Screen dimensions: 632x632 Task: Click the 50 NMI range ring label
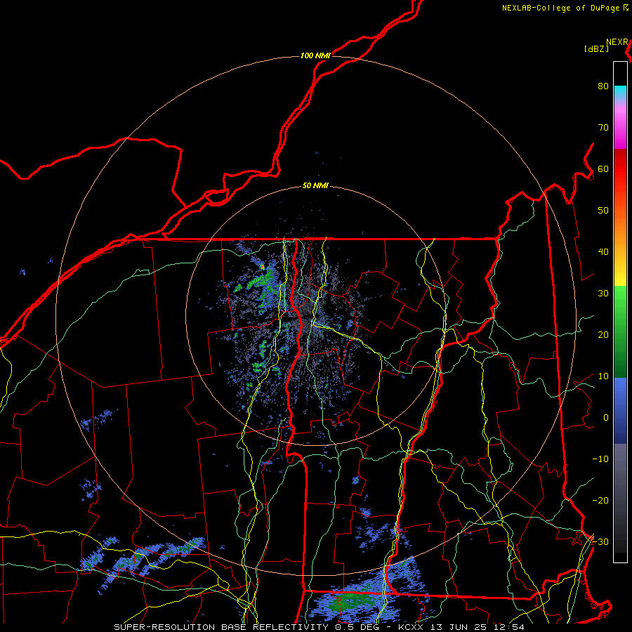point(315,186)
